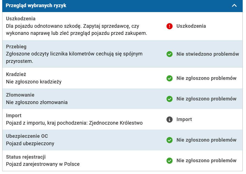Click the green check icon for Przebieg
The width and height of the screenshot is (246, 174).
point(170,54)
